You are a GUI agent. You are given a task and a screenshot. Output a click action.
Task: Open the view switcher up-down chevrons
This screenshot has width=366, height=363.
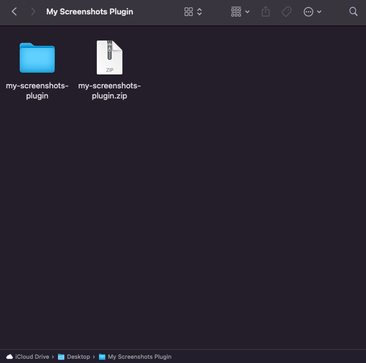[199, 12]
